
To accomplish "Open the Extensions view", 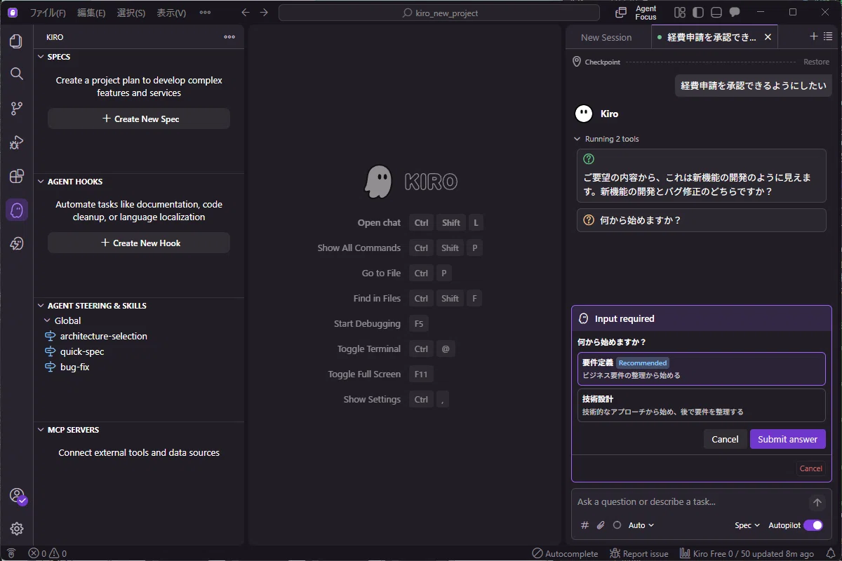I will [x=16, y=176].
